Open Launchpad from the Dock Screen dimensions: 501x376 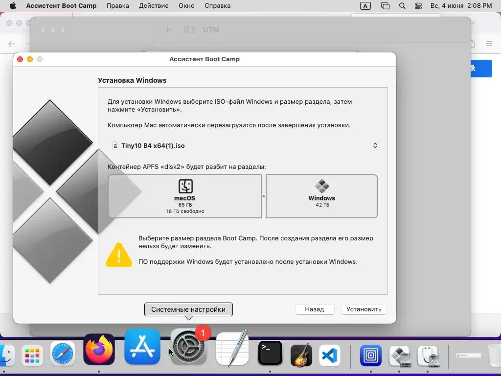coord(32,355)
